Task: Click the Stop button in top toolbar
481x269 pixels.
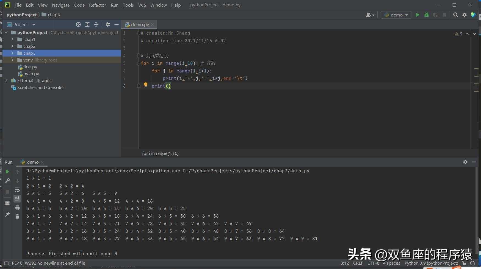Action: pyautogui.click(x=444, y=15)
